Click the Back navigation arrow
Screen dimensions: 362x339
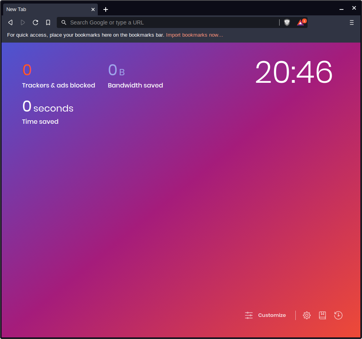tap(11, 22)
